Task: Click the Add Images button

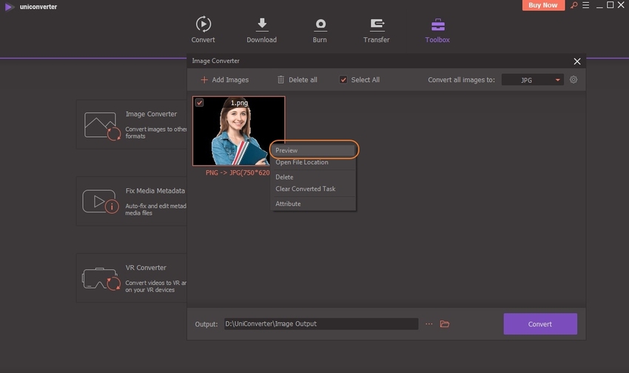Action: coord(225,80)
